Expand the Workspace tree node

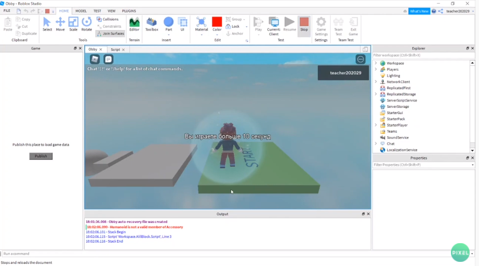376,63
